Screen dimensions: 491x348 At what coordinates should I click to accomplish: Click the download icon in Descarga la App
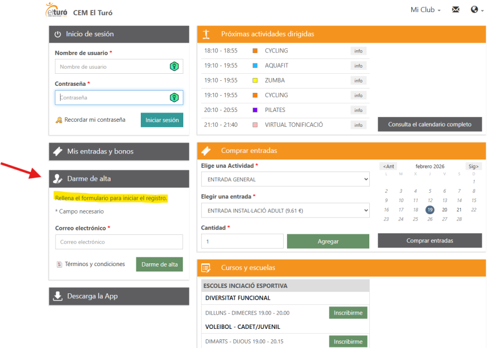(x=58, y=296)
